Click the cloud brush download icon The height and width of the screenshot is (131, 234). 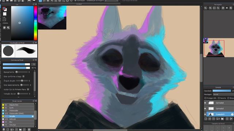point(4,130)
